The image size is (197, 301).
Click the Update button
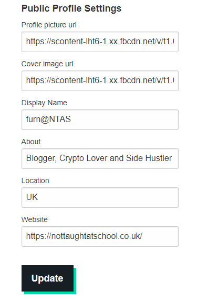click(47, 278)
